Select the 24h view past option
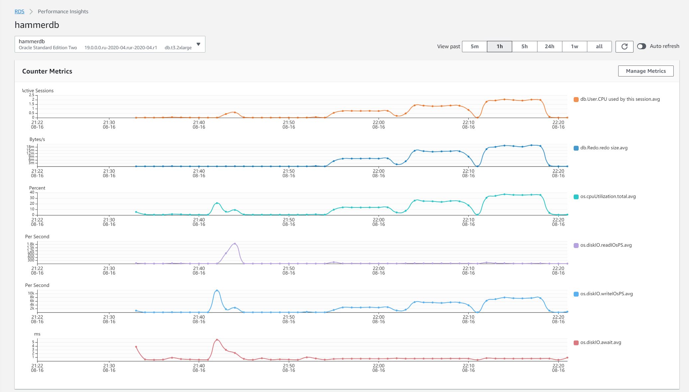689x392 pixels. (x=549, y=46)
